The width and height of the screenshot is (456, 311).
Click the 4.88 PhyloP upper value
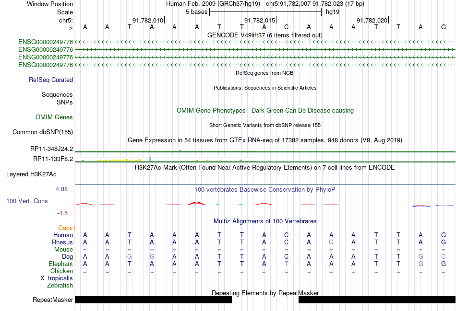click(x=61, y=189)
